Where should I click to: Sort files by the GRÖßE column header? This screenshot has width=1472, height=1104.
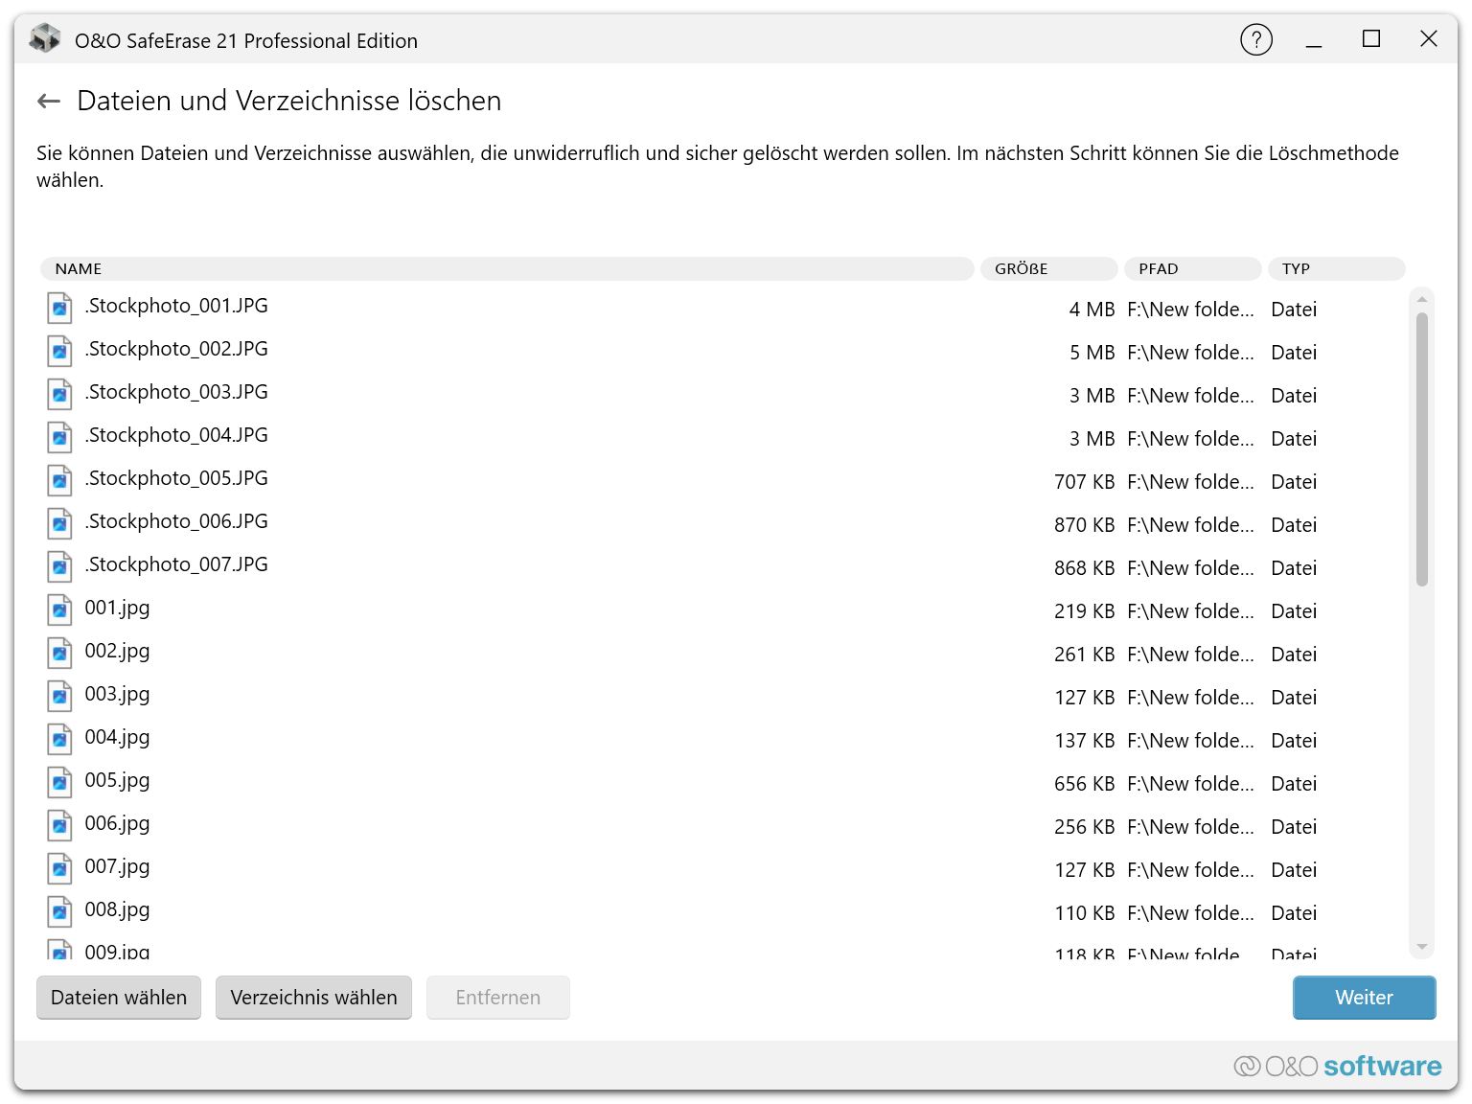pyautogui.click(x=1047, y=268)
